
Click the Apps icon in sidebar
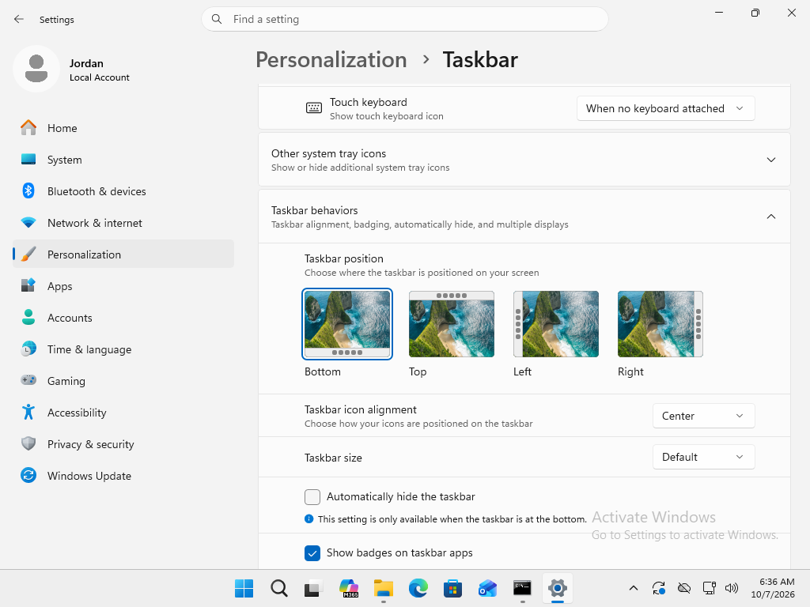pyautogui.click(x=28, y=285)
